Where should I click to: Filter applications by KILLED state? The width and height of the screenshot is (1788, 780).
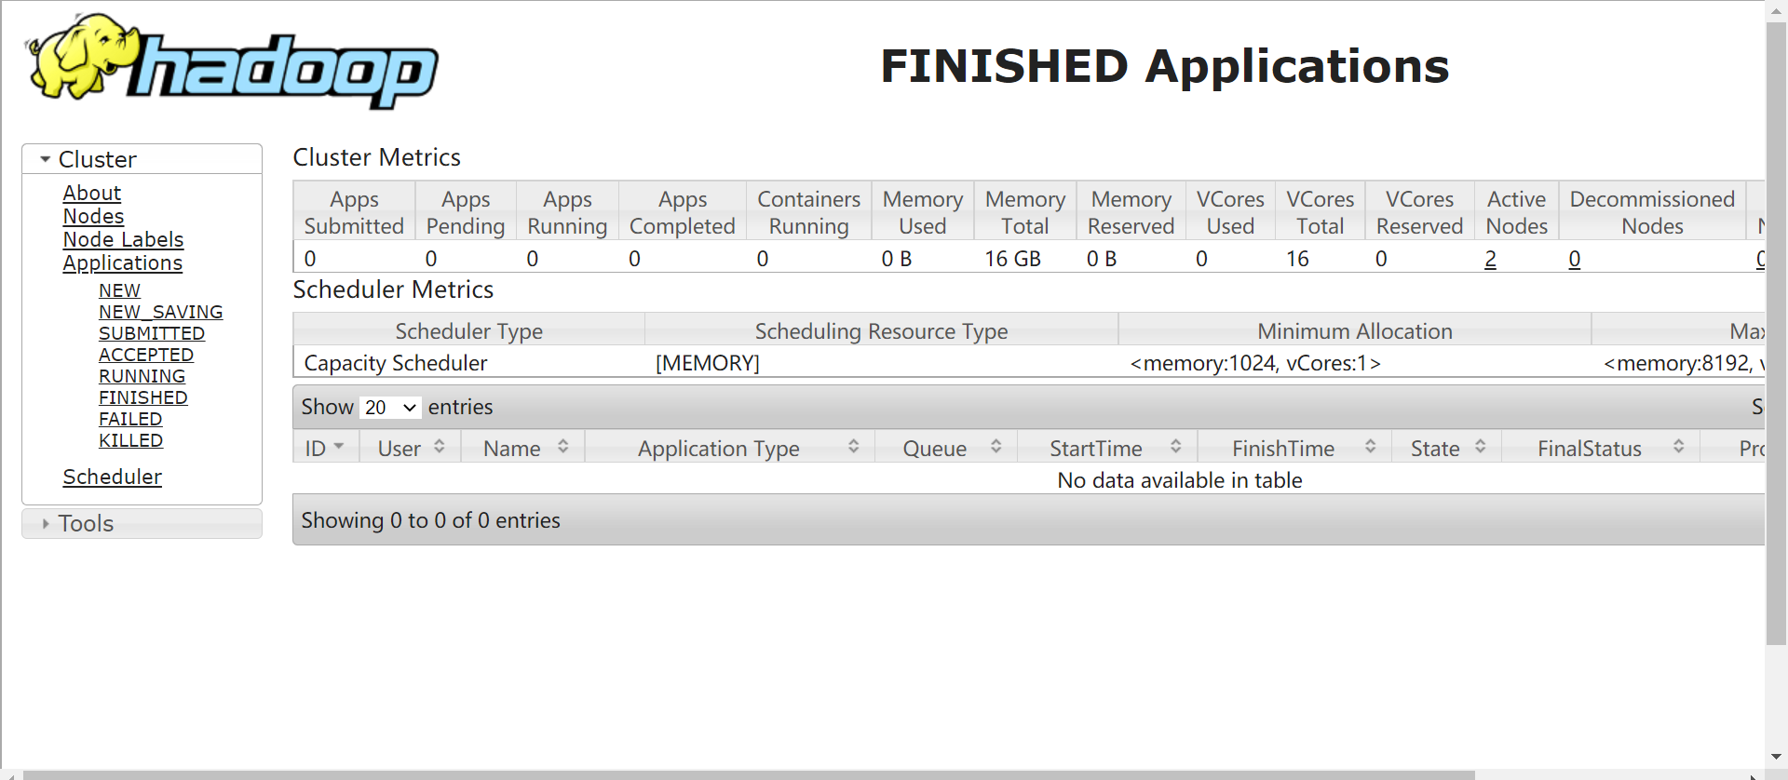130,440
